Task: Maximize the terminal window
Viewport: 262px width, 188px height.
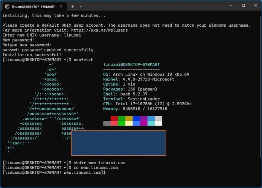Action: coord(244,5)
